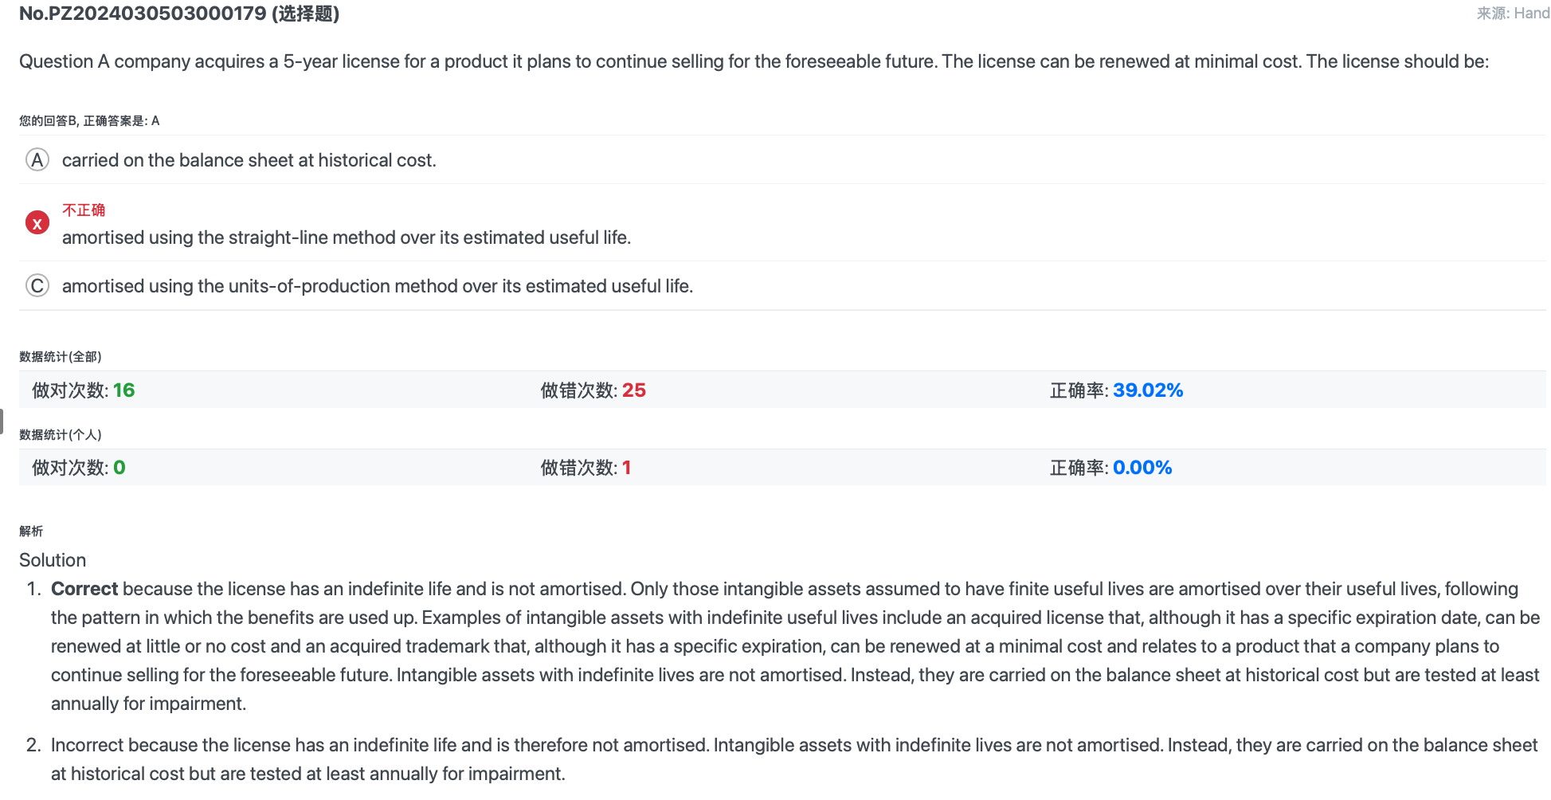The image size is (1551, 800).
Task: Click the overall wrong count 25
Action: [634, 390]
